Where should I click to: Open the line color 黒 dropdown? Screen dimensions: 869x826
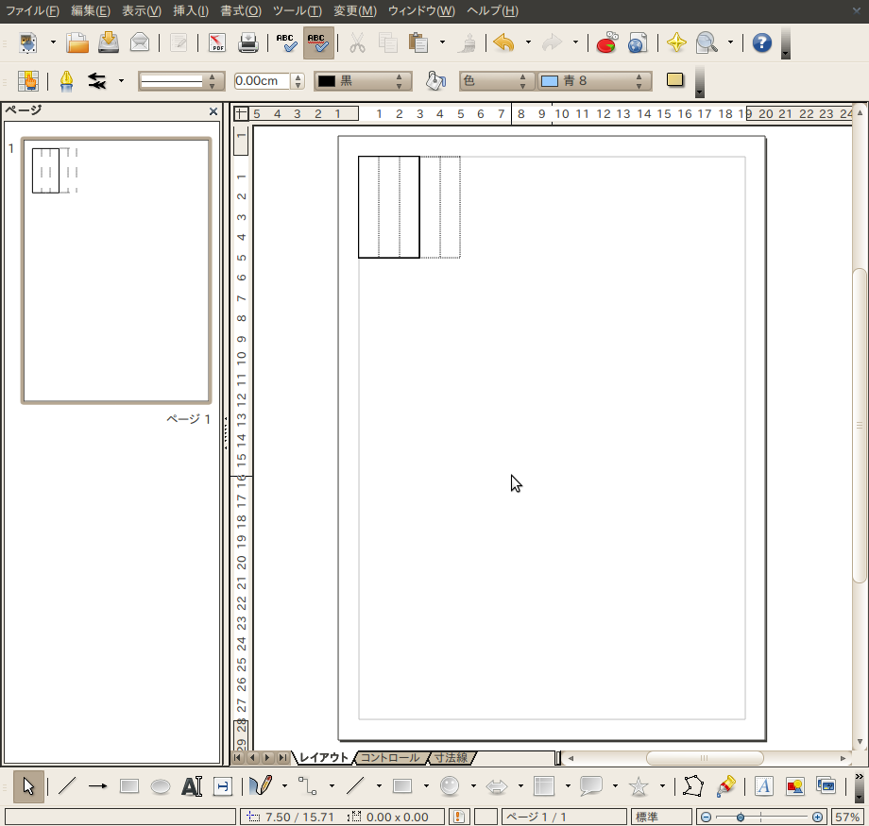[363, 81]
